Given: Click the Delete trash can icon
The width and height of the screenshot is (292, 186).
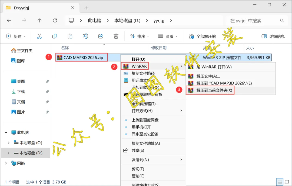Looking at the screenshot, I should [116, 36].
